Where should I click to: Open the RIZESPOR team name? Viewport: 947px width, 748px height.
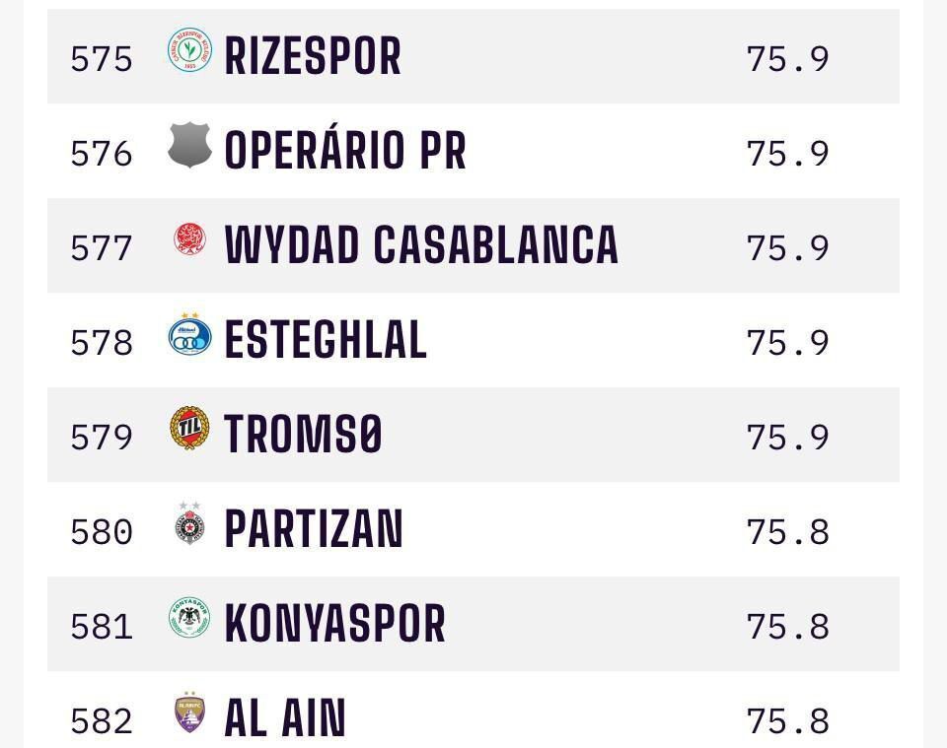(x=313, y=56)
